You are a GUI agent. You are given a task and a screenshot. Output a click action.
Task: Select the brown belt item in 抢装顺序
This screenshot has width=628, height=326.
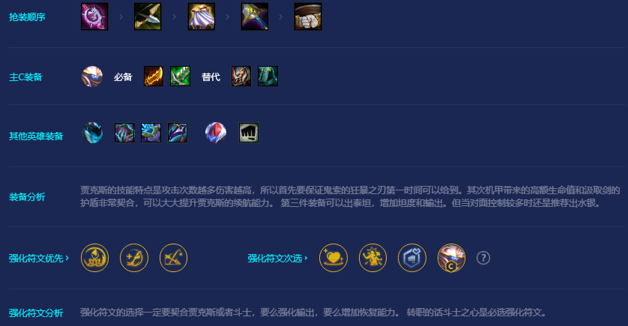[x=308, y=16]
